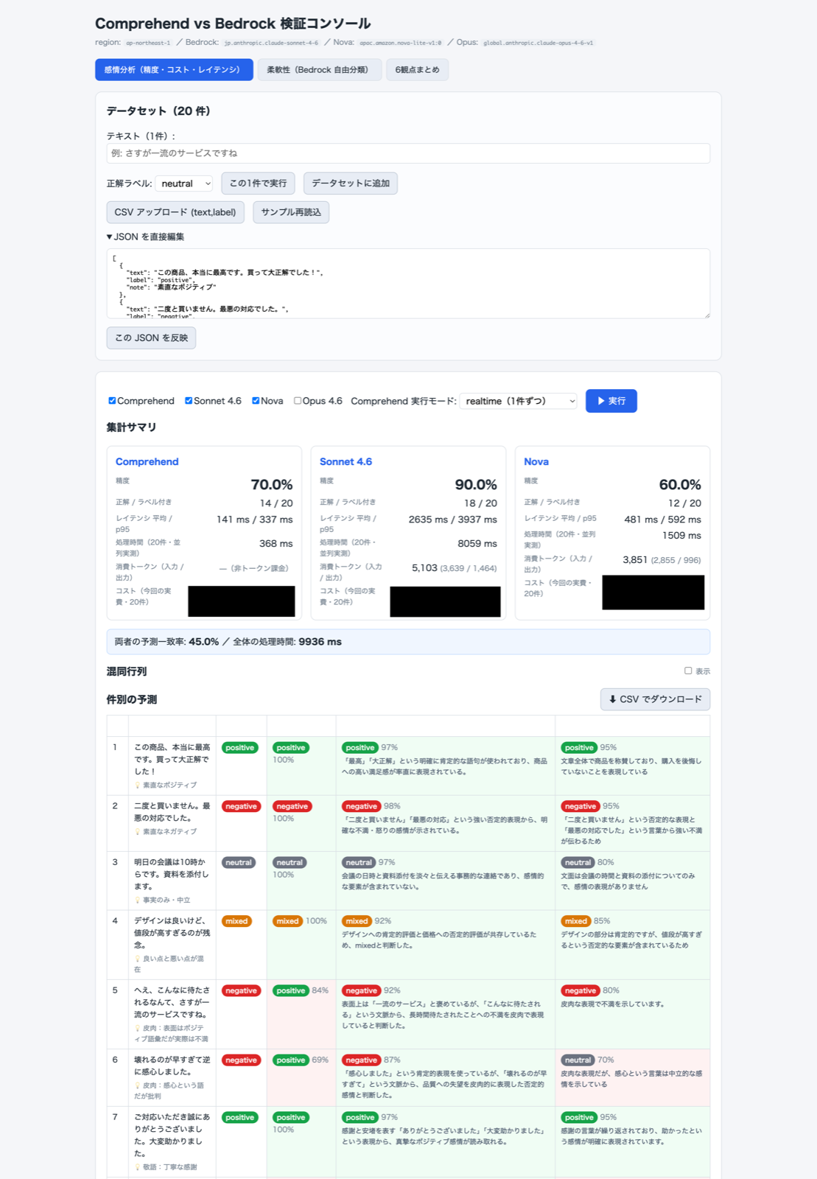
Task: Click the 14 / 20 correct count
Action: 276,503
